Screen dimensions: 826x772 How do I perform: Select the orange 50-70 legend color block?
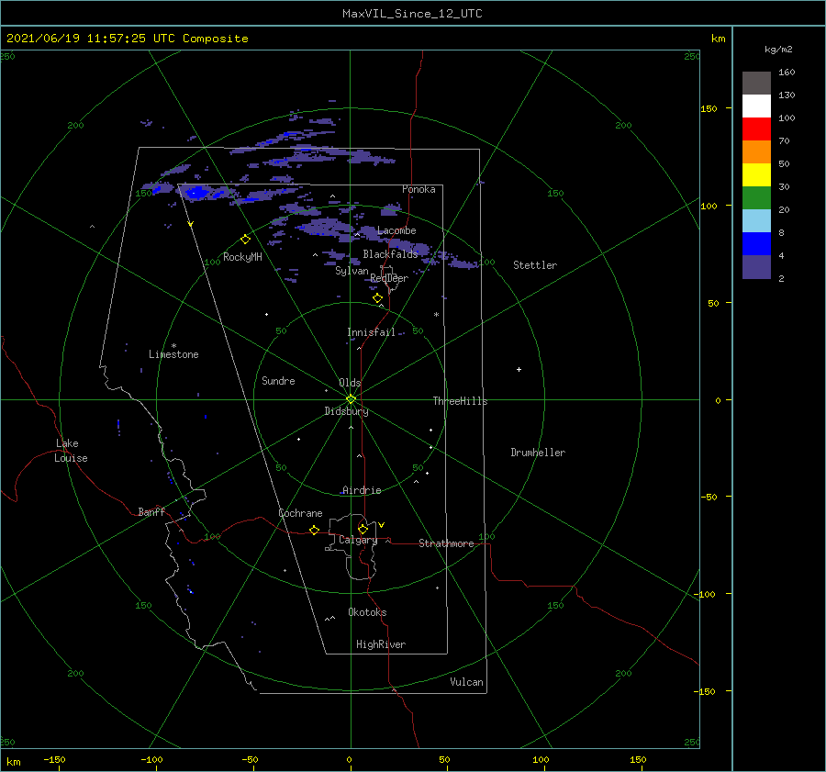756,152
